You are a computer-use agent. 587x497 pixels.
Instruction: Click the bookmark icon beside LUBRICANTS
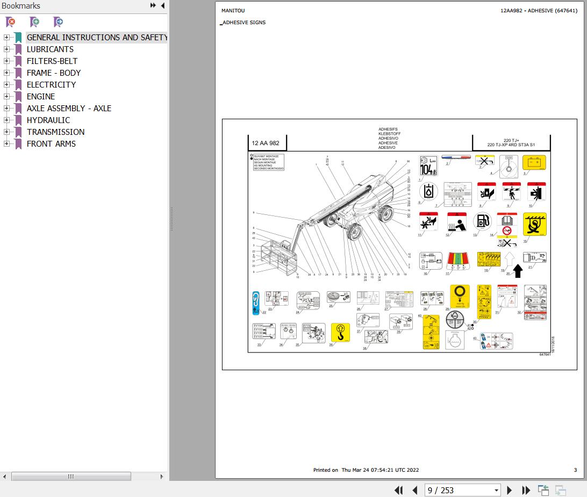pos(18,49)
